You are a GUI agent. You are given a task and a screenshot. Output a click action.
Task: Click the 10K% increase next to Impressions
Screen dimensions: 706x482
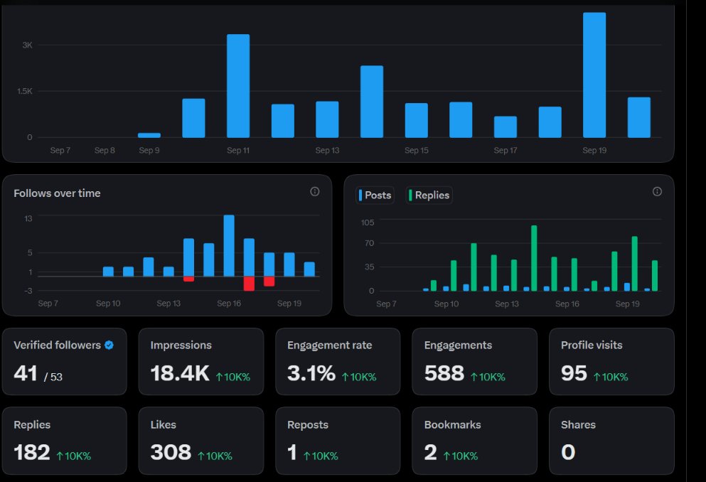click(233, 377)
